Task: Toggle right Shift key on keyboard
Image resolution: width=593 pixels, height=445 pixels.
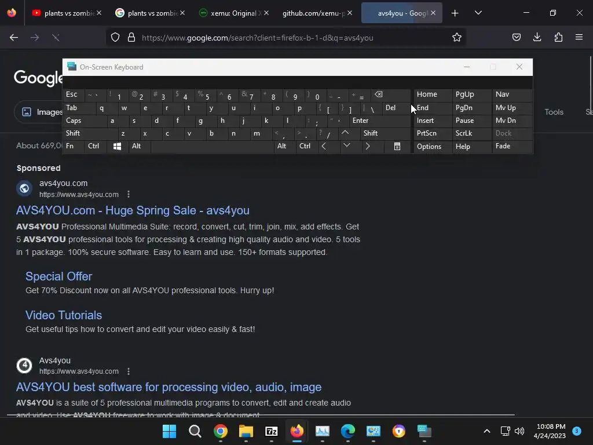Action: point(386,133)
